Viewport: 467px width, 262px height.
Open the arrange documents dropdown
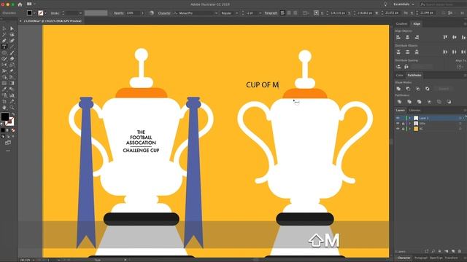click(31, 4)
